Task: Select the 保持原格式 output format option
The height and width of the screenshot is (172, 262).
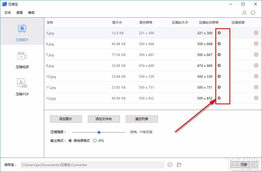Action: click(70, 141)
